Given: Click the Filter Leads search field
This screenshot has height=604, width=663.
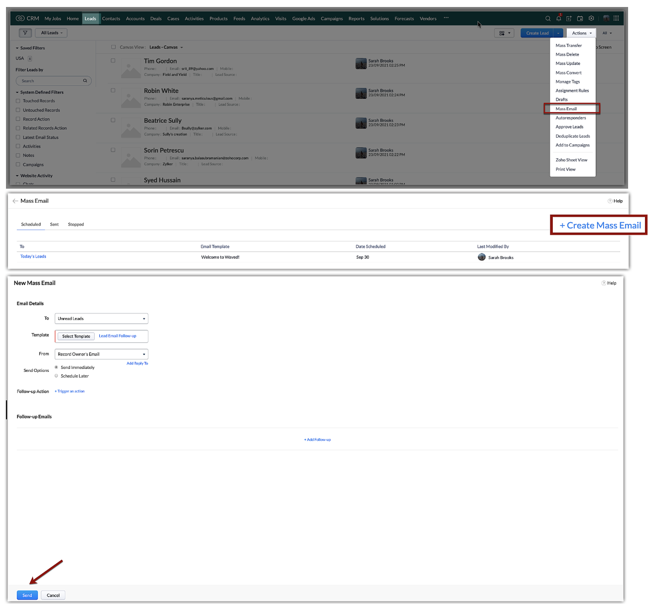Looking at the screenshot, I should coord(50,81).
